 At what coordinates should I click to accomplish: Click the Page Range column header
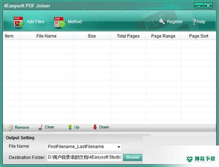[x=163, y=36]
